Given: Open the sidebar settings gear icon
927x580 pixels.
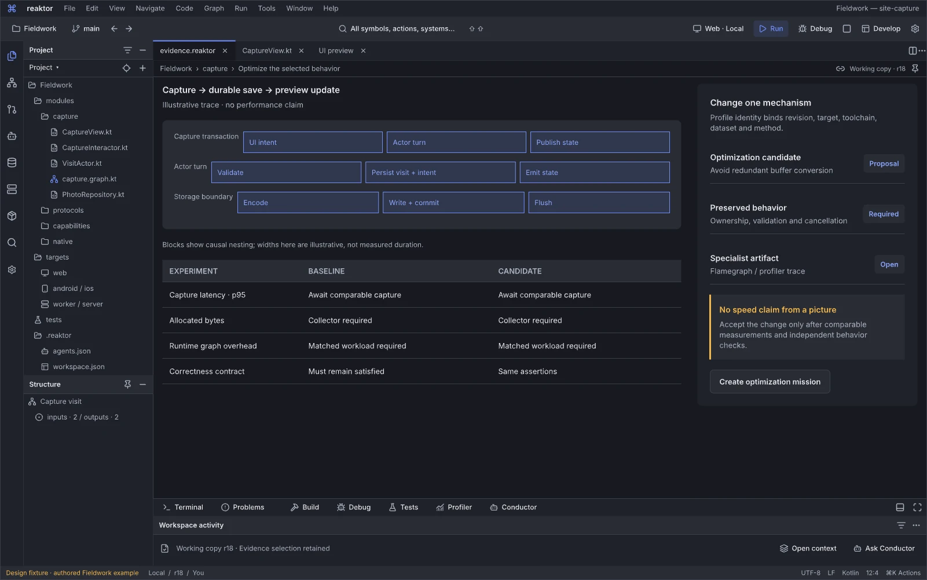Looking at the screenshot, I should click(12, 269).
